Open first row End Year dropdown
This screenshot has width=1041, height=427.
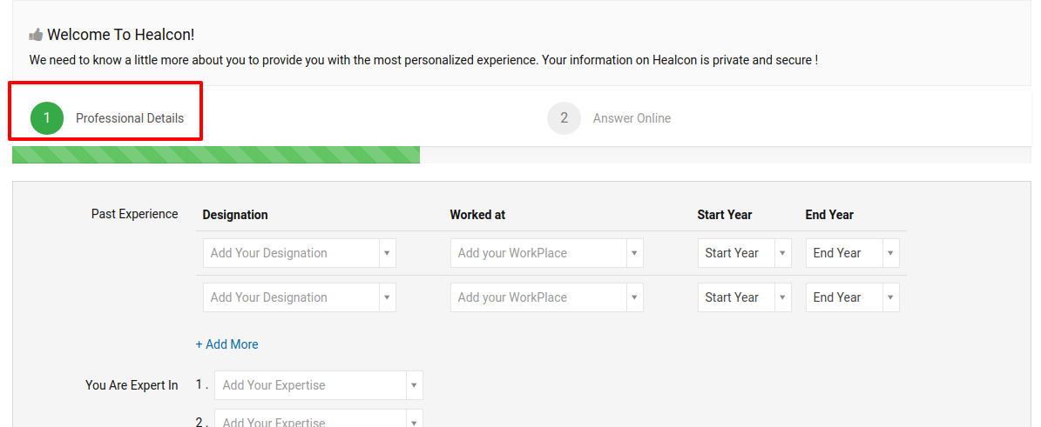click(x=853, y=253)
